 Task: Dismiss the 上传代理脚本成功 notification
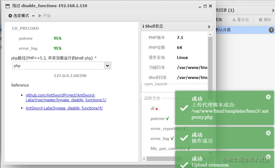click(x=268, y=97)
